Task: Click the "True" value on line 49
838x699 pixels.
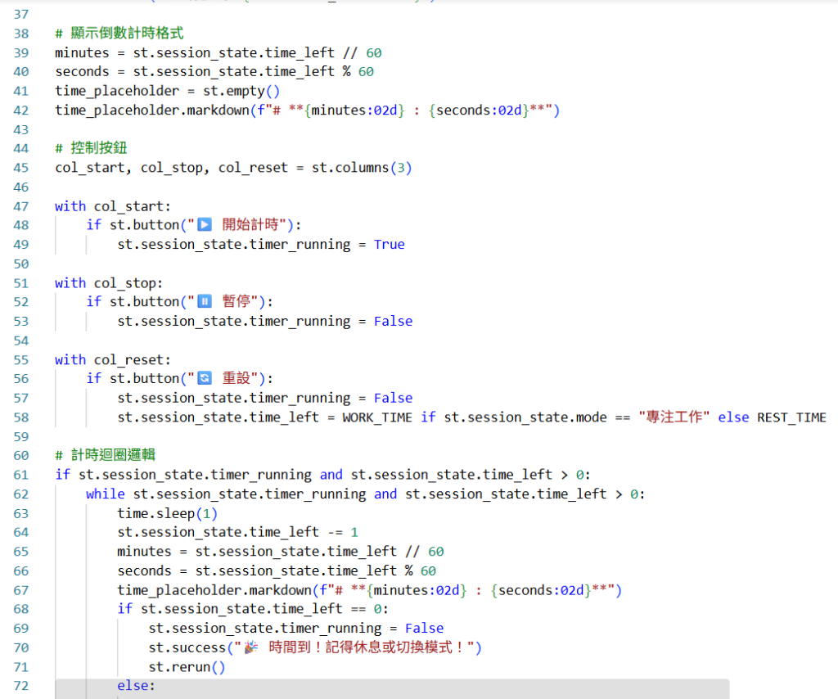Action: coord(389,244)
